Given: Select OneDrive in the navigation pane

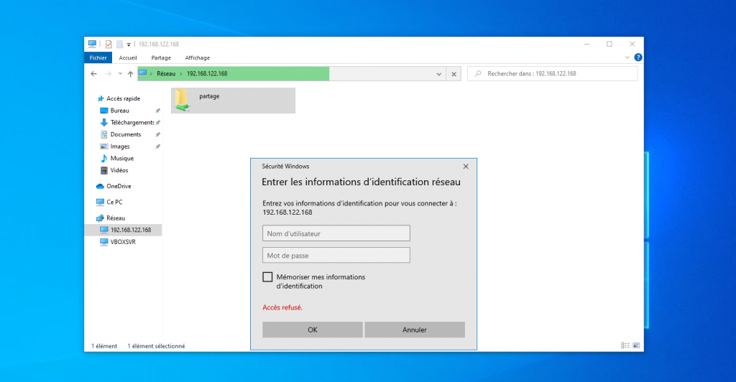Looking at the screenshot, I should click(118, 186).
